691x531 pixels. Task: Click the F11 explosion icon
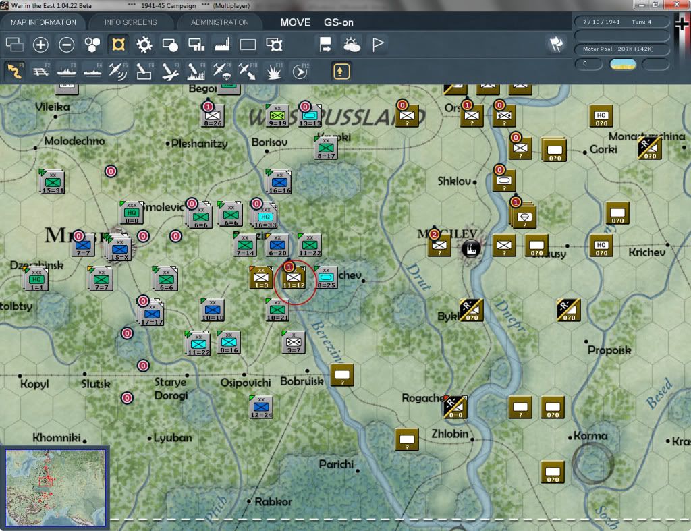(274, 71)
